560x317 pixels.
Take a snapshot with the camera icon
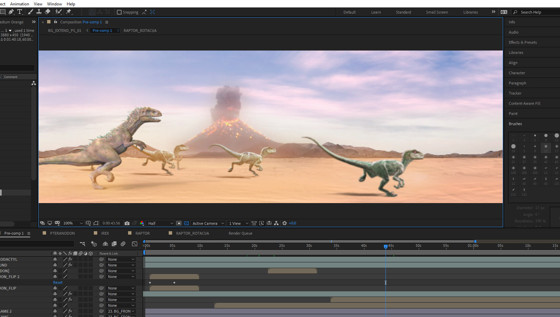[x=127, y=223]
